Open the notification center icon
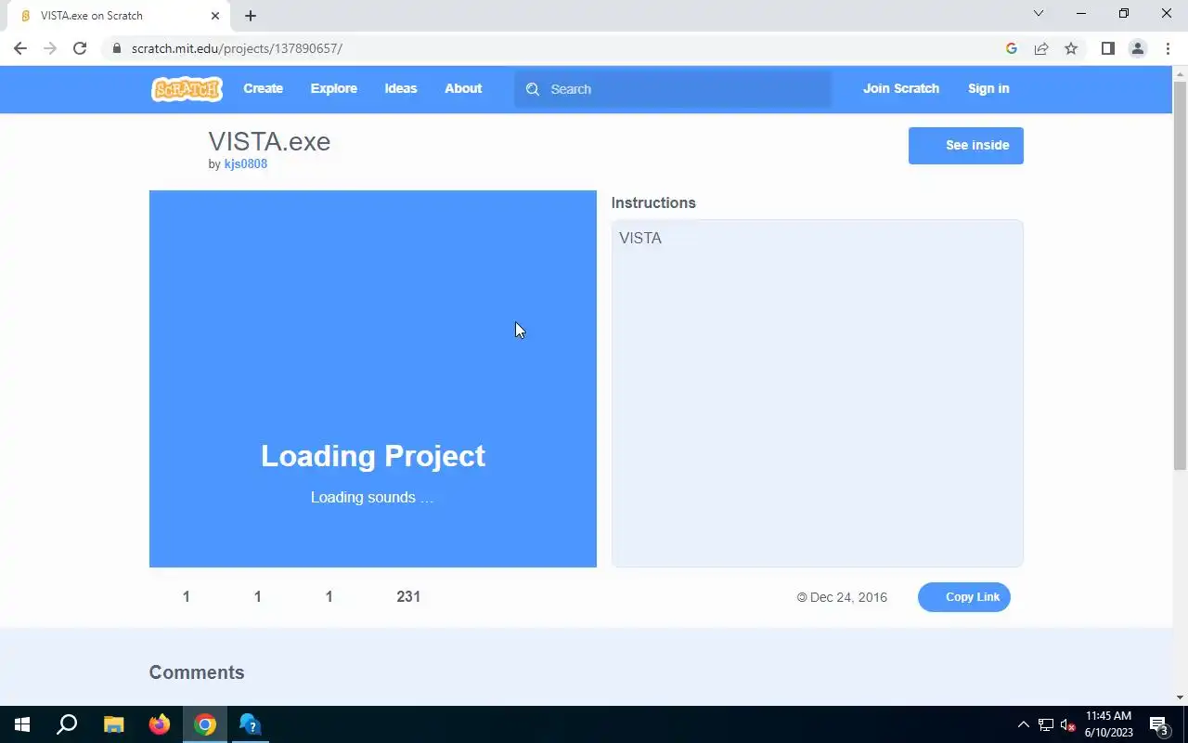The width and height of the screenshot is (1188, 743). coord(1158,724)
